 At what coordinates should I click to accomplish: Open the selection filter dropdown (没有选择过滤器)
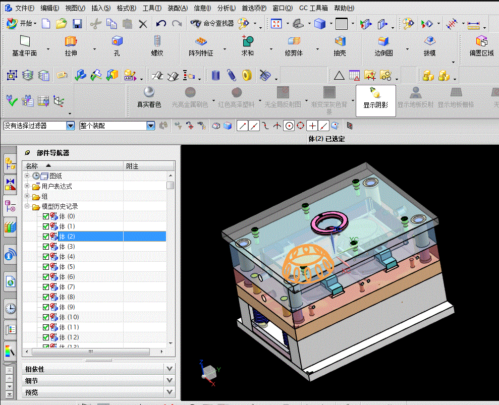pyautogui.click(x=71, y=126)
